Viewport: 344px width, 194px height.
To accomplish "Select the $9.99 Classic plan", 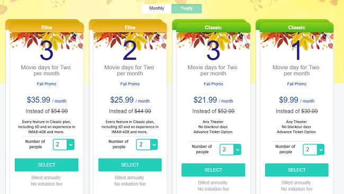I will pos(296,170).
